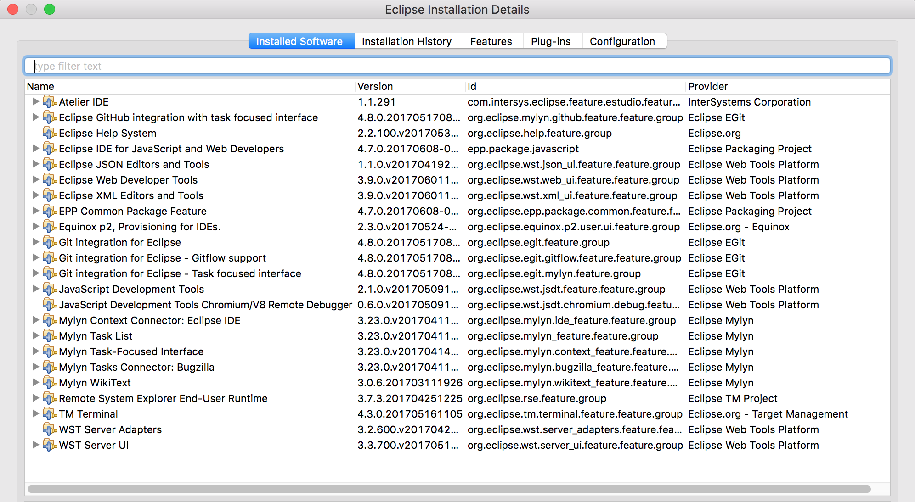Expand the WST Server UI entry
Image resolution: width=915 pixels, height=502 pixels.
[x=35, y=445]
